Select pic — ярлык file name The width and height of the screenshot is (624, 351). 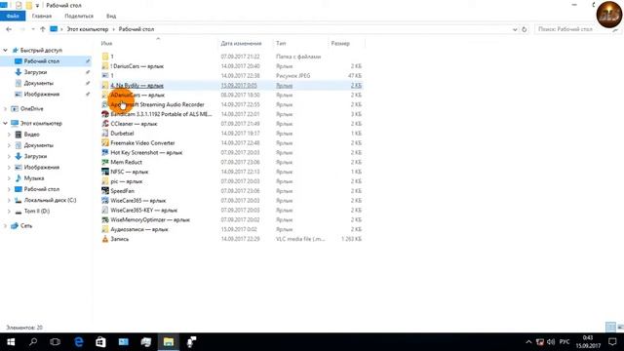pos(127,181)
